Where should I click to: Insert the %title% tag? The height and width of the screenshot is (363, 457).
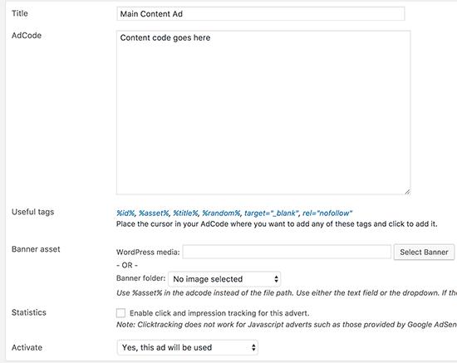pos(185,213)
